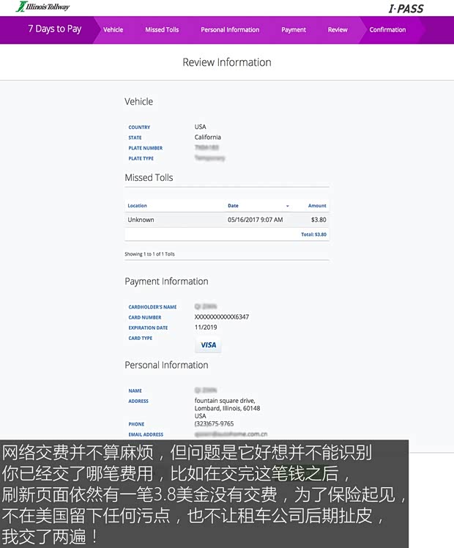Go to the Missed Tolls step
Screen dimensions: 454x548
click(162, 30)
